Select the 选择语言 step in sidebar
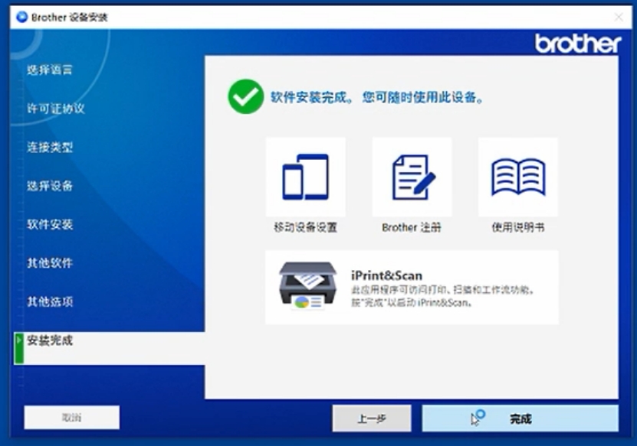The height and width of the screenshot is (446, 637). coord(50,70)
